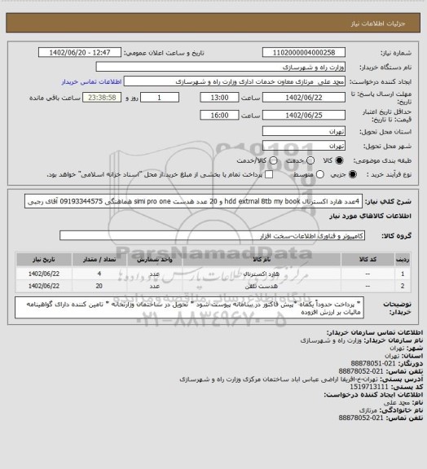The height and width of the screenshot is (469, 427).
Task: Click the deadline hour field 13:00
Action: tap(219, 98)
